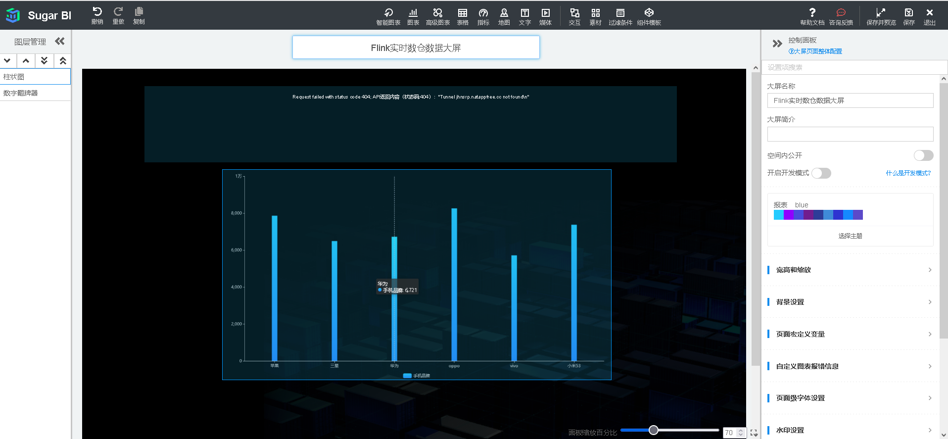Open consult feedback (咨询反馈)
948x439 pixels.
(841, 16)
